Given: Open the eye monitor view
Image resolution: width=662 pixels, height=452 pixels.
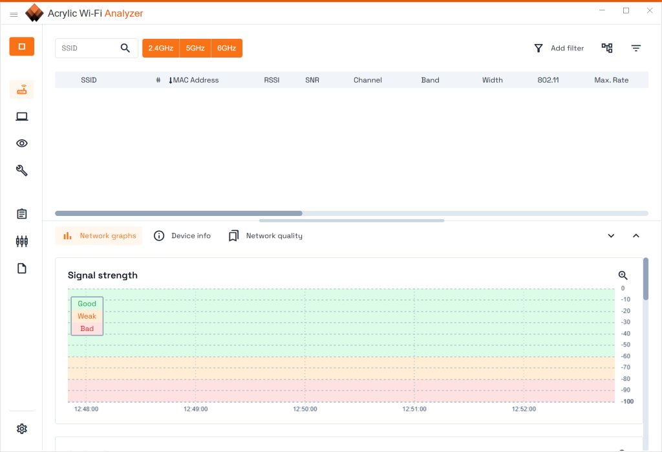Looking at the screenshot, I should click(x=22, y=143).
